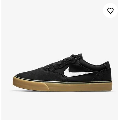Select the gum rubber sole of the sneaker
The image size is (118, 120).
click(63, 86)
